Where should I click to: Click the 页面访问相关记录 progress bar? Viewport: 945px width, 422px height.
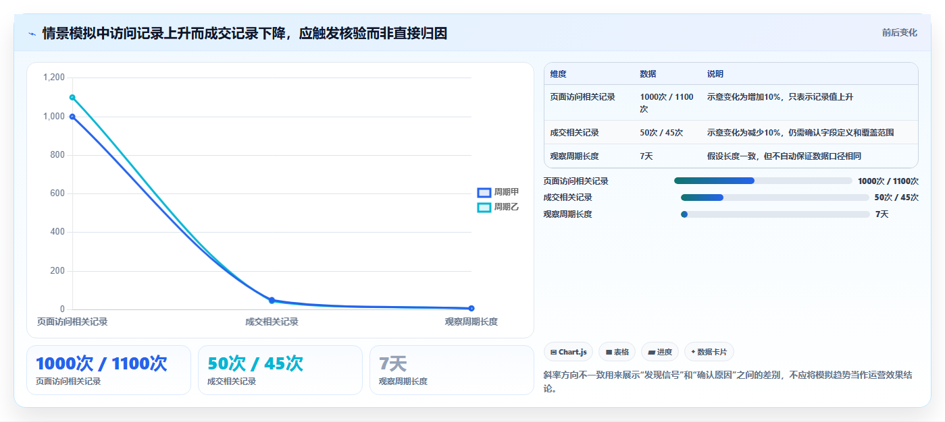[x=763, y=181]
